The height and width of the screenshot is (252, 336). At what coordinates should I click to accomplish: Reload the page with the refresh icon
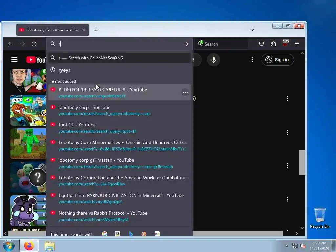[34, 44]
